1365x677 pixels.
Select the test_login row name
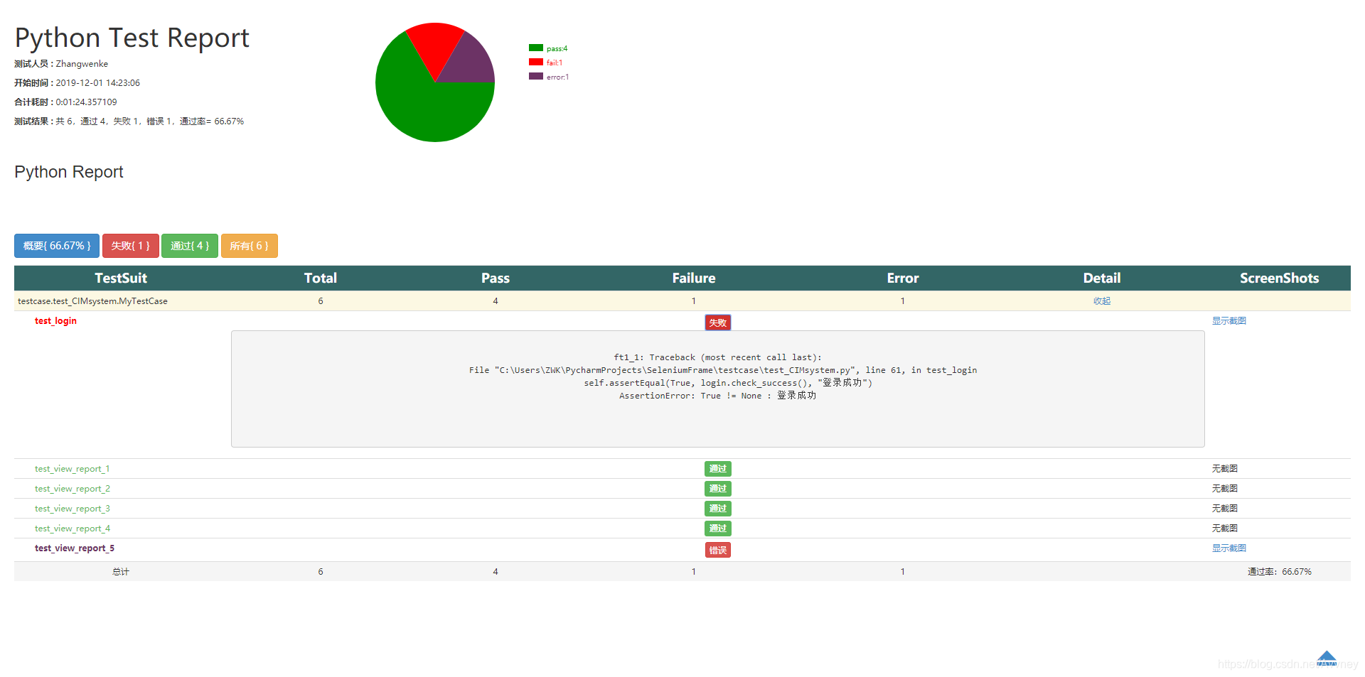click(x=55, y=321)
